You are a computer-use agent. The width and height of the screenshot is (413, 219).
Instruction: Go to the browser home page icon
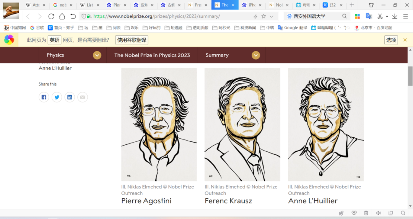pyautogui.click(x=62, y=16)
